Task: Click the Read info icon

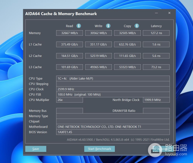Action: click(x=78, y=26)
